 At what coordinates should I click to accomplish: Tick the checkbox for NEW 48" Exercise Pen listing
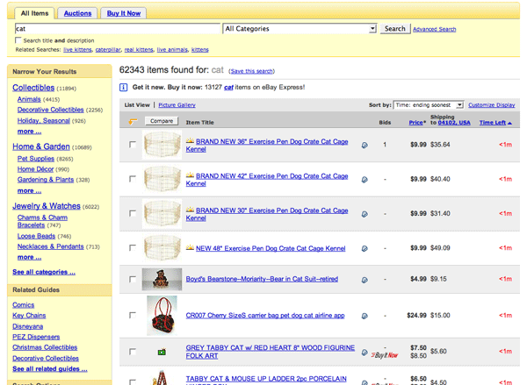[x=133, y=247]
